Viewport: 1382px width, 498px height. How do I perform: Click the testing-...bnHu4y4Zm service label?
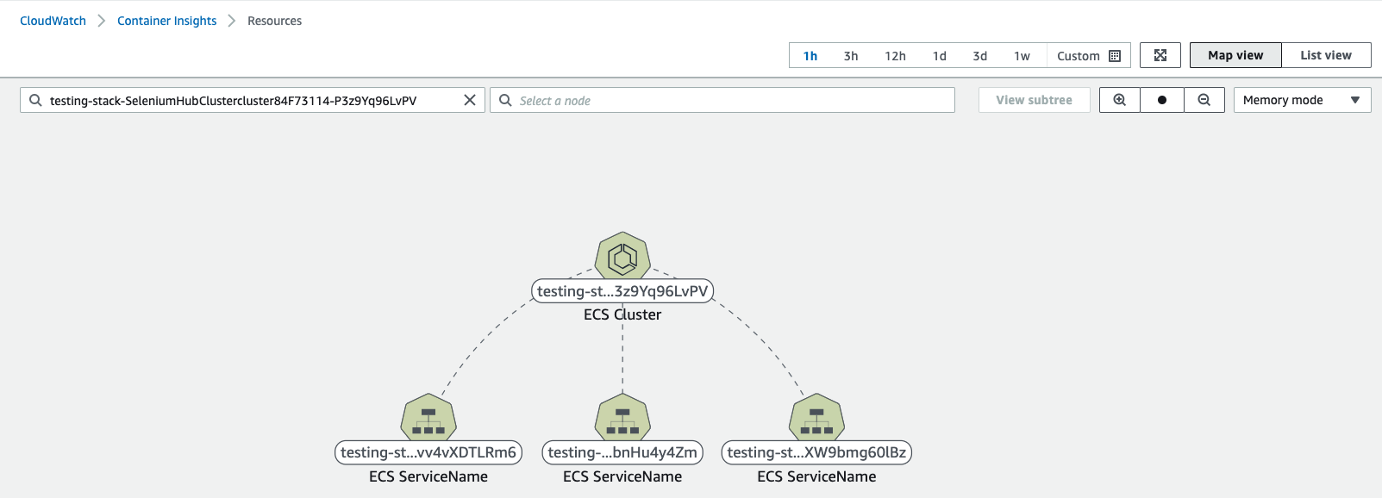point(622,452)
